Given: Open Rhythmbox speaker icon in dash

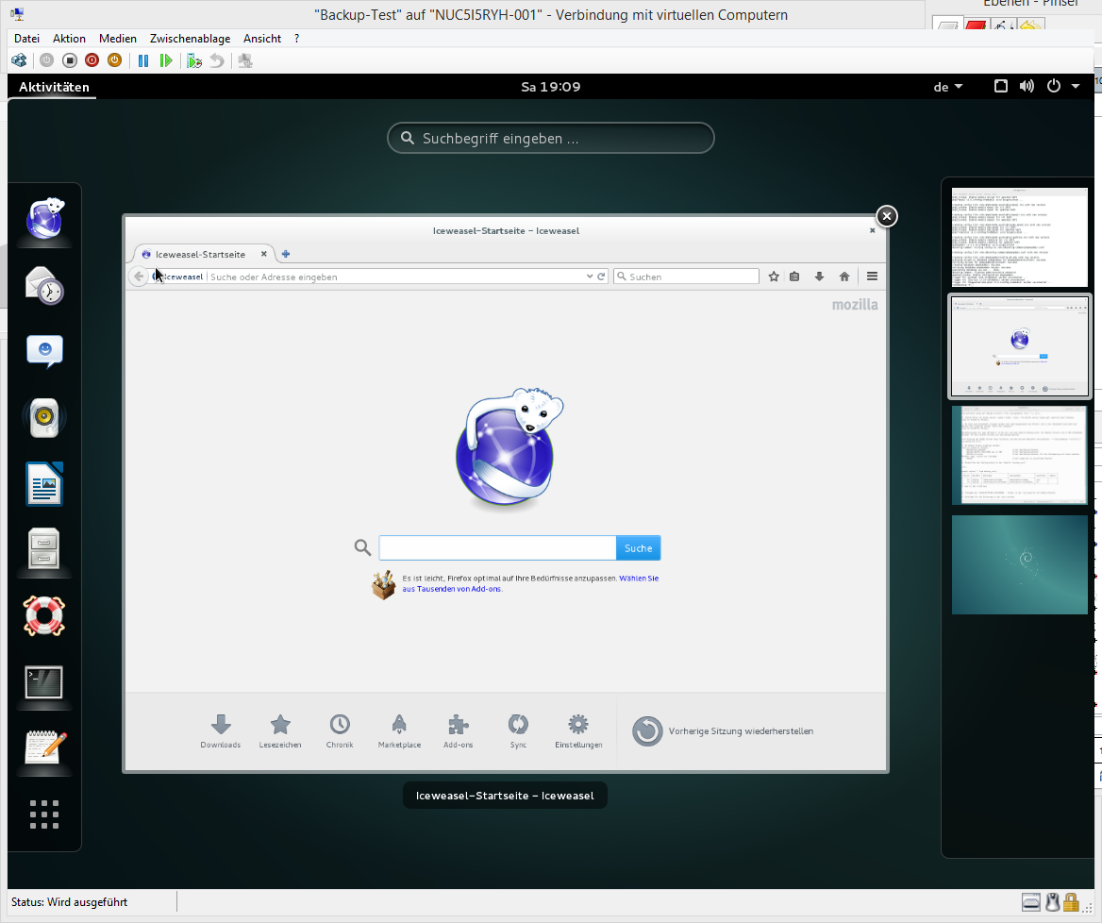Looking at the screenshot, I should pyautogui.click(x=44, y=417).
